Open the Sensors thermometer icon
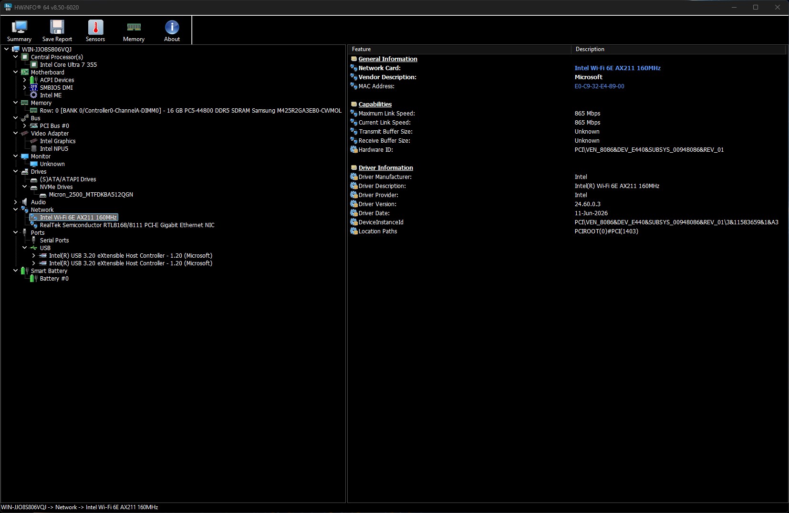This screenshot has height=513, width=789. click(95, 27)
